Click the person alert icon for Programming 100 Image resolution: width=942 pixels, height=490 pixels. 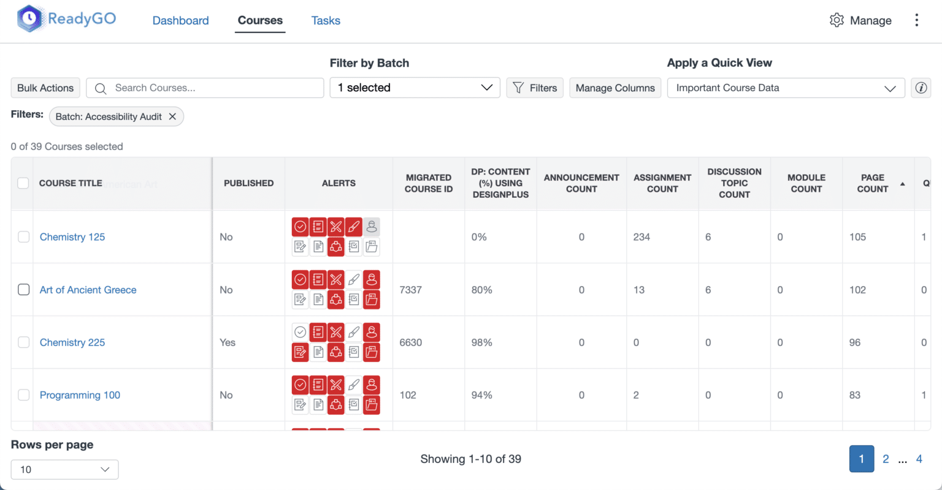tap(372, 385)
